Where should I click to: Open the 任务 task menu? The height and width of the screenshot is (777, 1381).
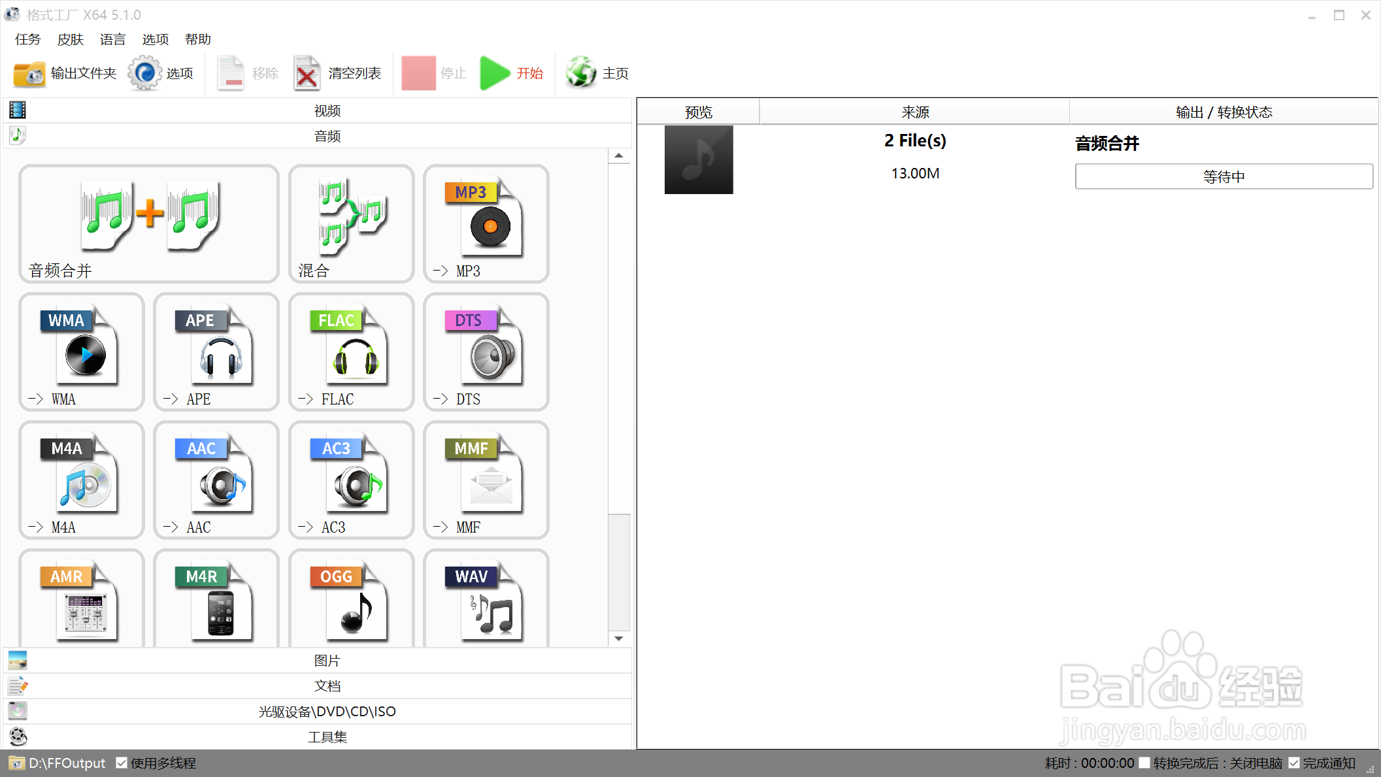[x=27, y=39]
